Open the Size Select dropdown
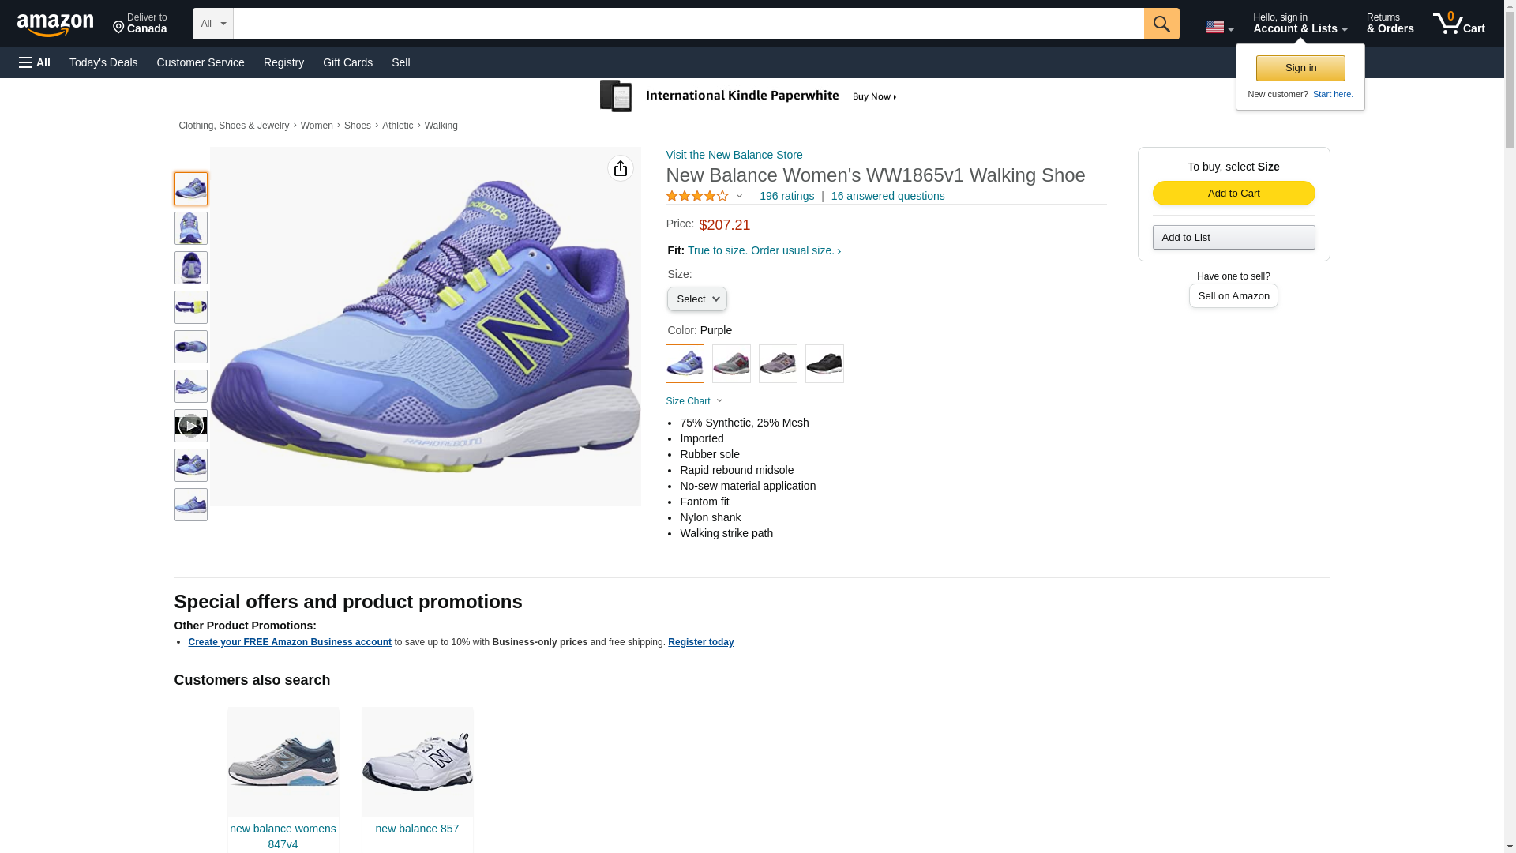The width and height of the screenshot is (1516, 853). [696, 299]
